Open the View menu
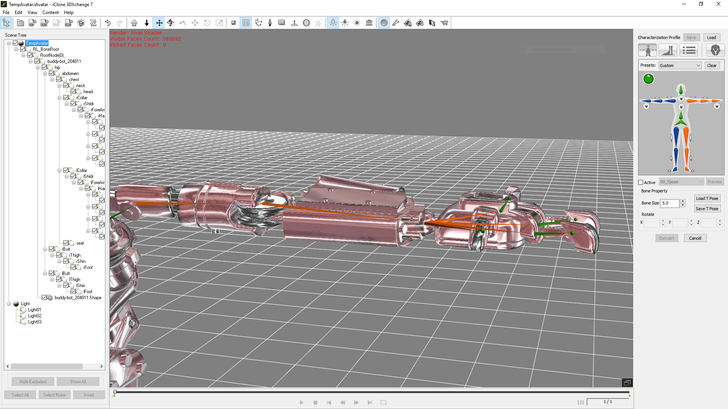The width and height of the screenshot is (728, 409). 32,12
